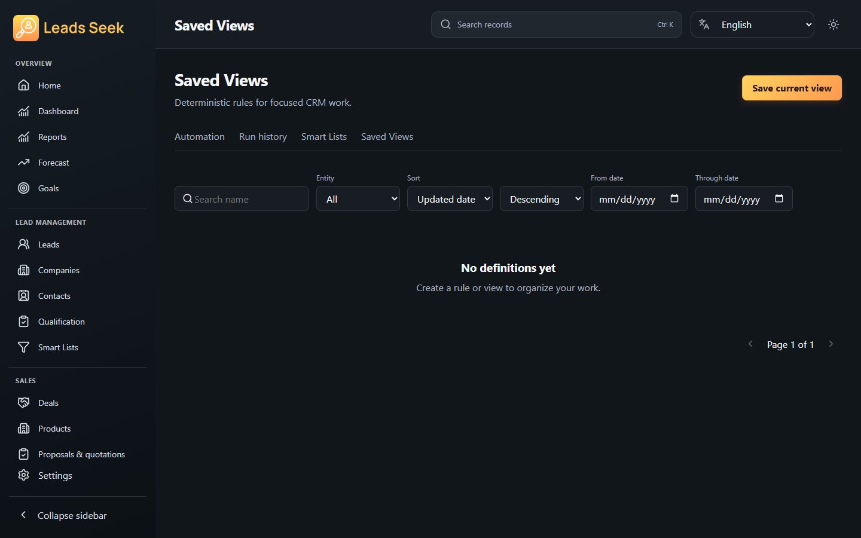Click the Leads Seek brand name
The width and height of the screenshot is (861, 538).
84,28
